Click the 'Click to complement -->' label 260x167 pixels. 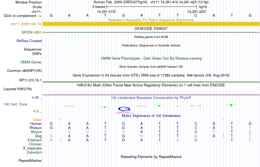tap(22, 16)
